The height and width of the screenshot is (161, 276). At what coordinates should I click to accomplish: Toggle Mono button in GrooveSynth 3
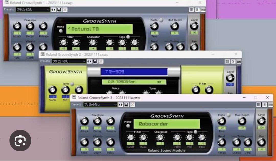click(x=128, y=126)
